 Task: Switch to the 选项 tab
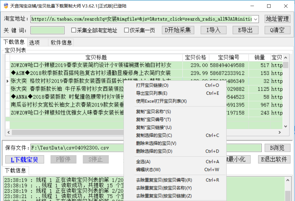34,43
